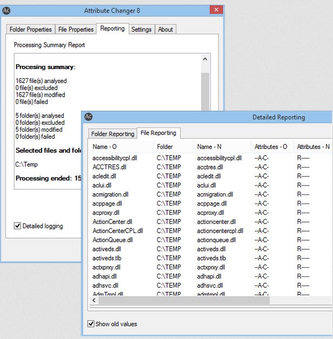The height and width of the screenshot is (339, 333).
Task: Open the File Properties tab
Action: click(x=76, y=29)
